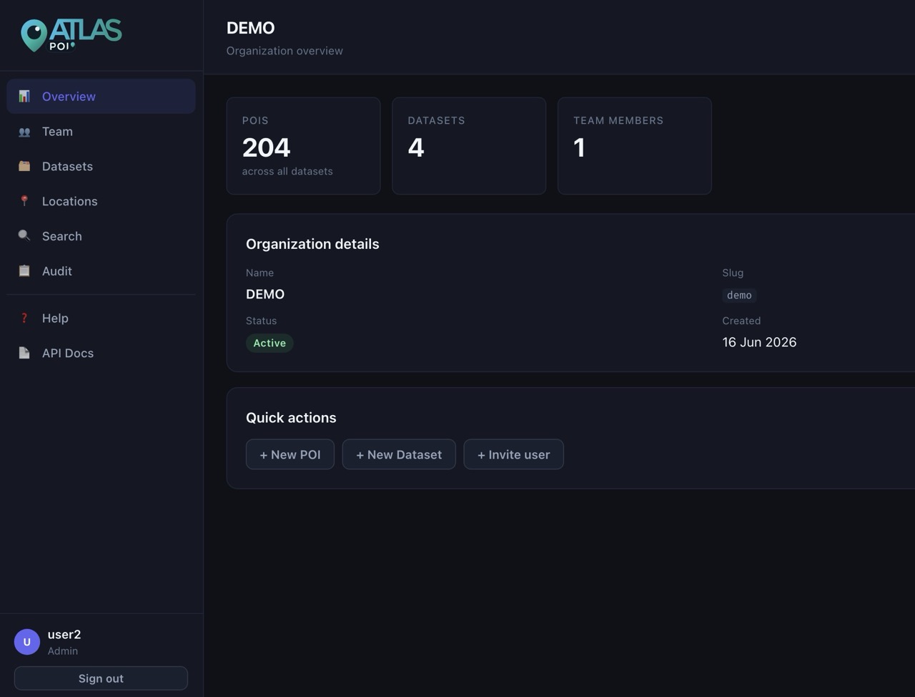The image size is (915, 697).
Task: Click the + Invite user button
Action: [514, 454]
